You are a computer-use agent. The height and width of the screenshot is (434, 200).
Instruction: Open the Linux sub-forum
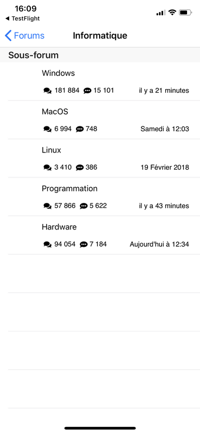100,158
